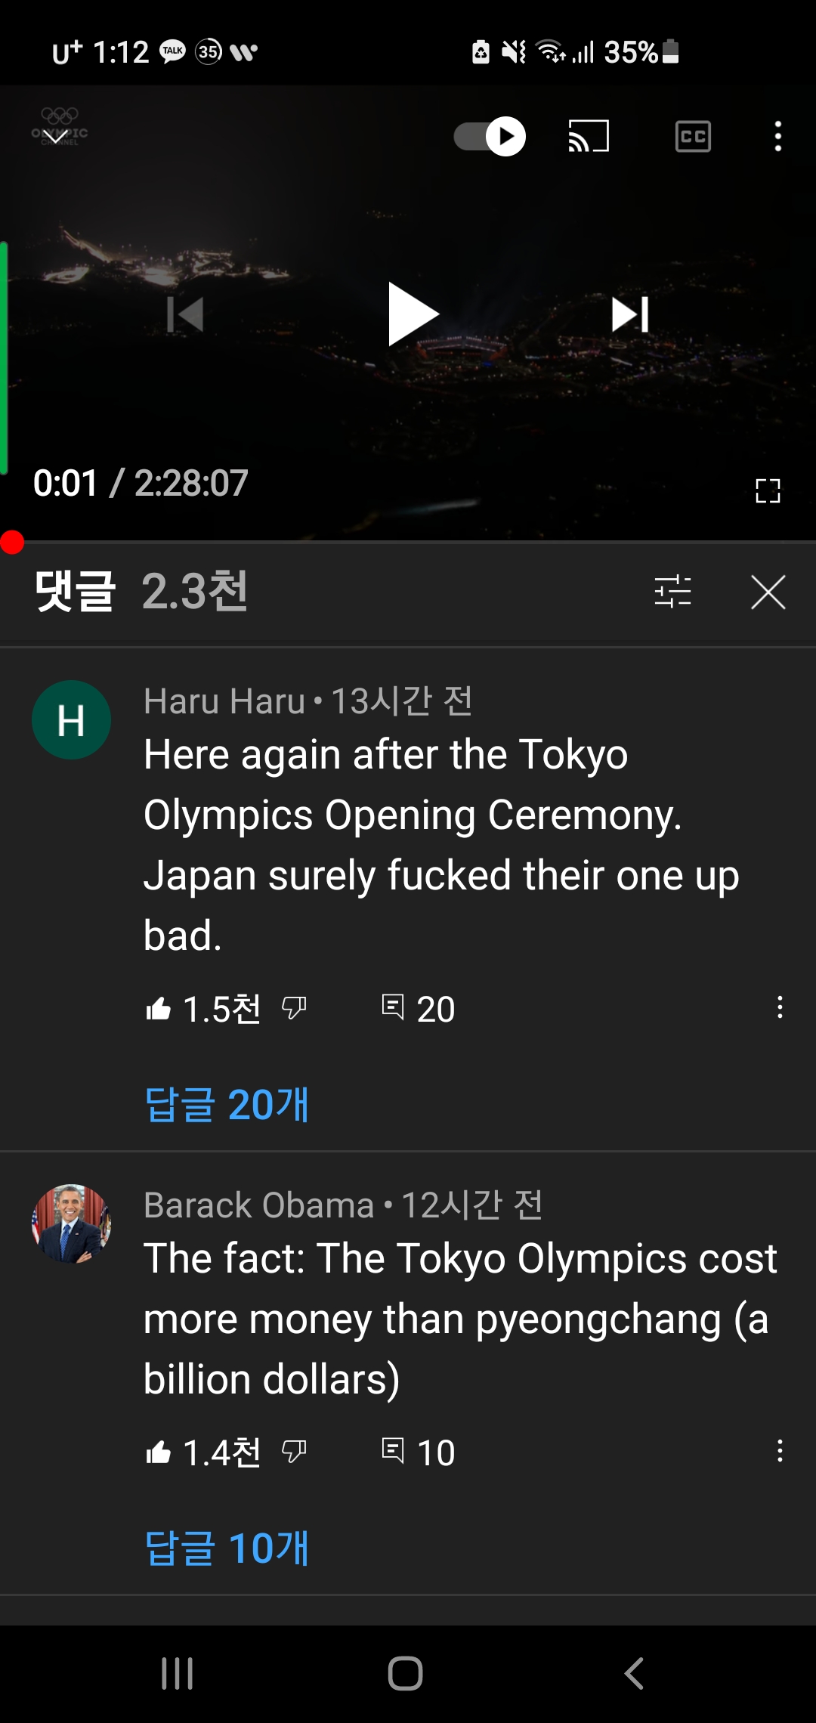Toggle the autoplay switch

point(490,137)
